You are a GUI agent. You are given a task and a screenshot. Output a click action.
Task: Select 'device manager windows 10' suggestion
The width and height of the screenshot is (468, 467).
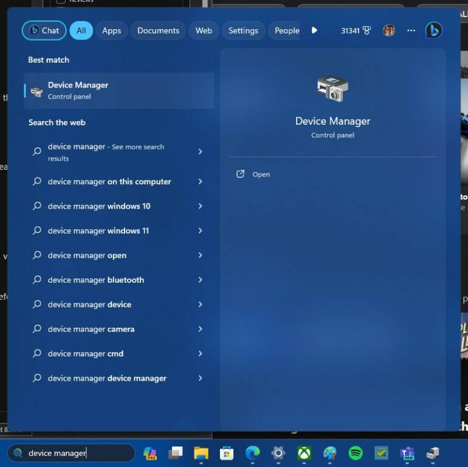click(118, 206)
